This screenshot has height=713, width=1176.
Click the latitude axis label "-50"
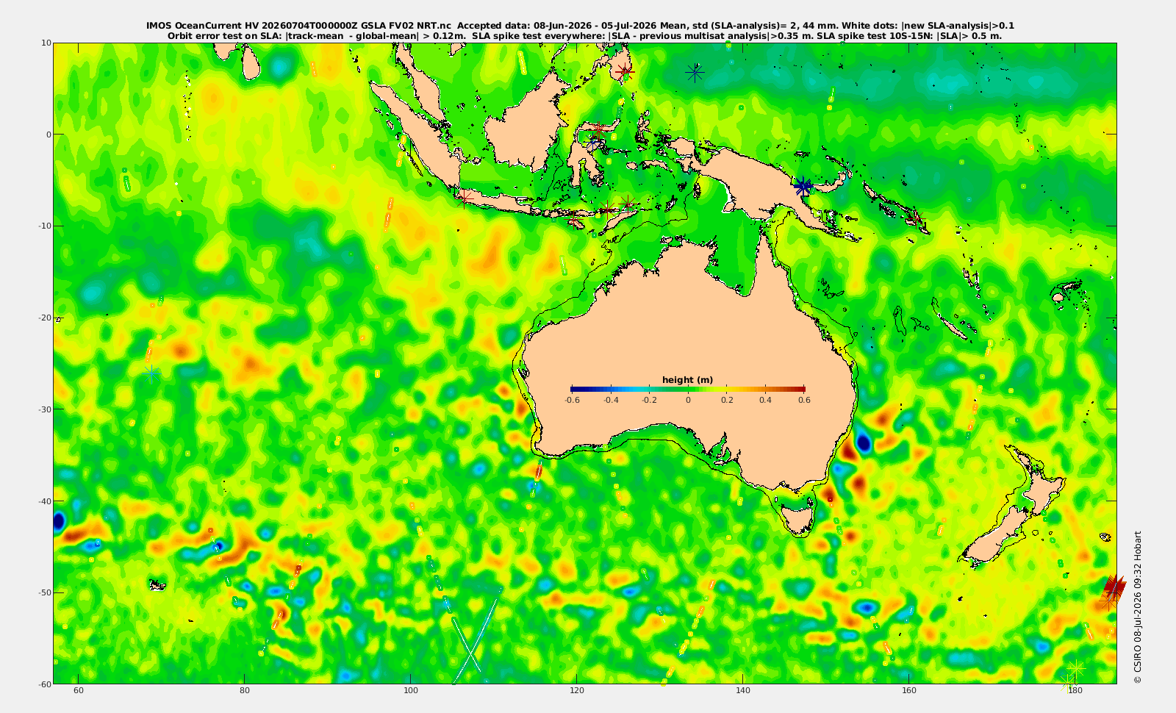pos(45,592)
